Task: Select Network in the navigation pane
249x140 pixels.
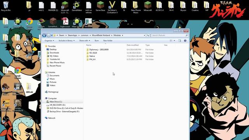Action: tap(50, 118)
